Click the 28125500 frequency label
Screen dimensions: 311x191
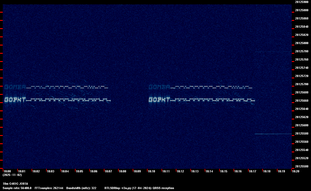click(302, 166)
